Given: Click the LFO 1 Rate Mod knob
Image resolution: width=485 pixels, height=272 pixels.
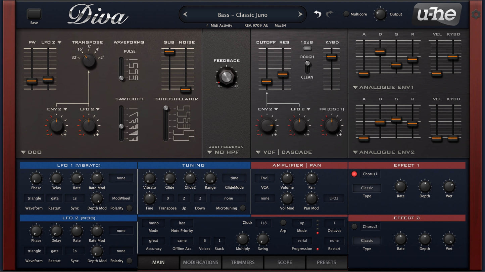Looking at the screenshot, I should (x=97, y=178).
